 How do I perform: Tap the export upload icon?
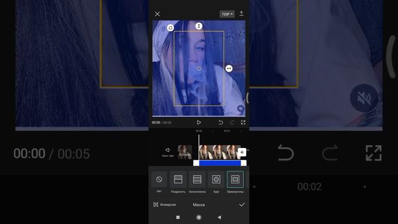pyautogui.click(x=241, y=14)
